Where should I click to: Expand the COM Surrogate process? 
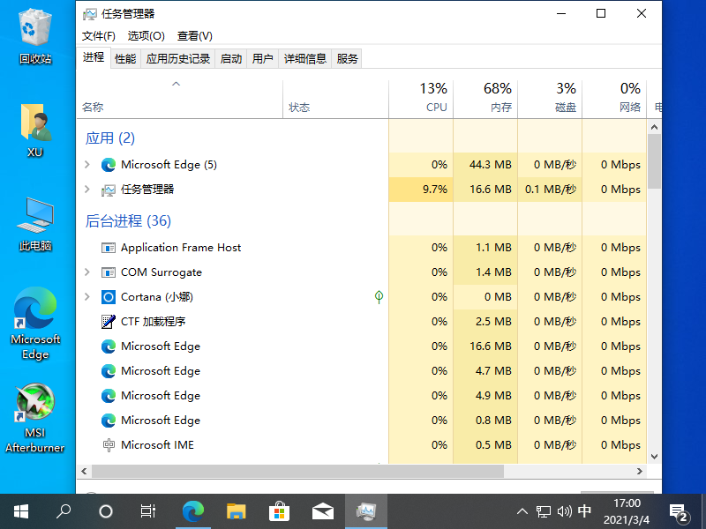pos(86,272)
